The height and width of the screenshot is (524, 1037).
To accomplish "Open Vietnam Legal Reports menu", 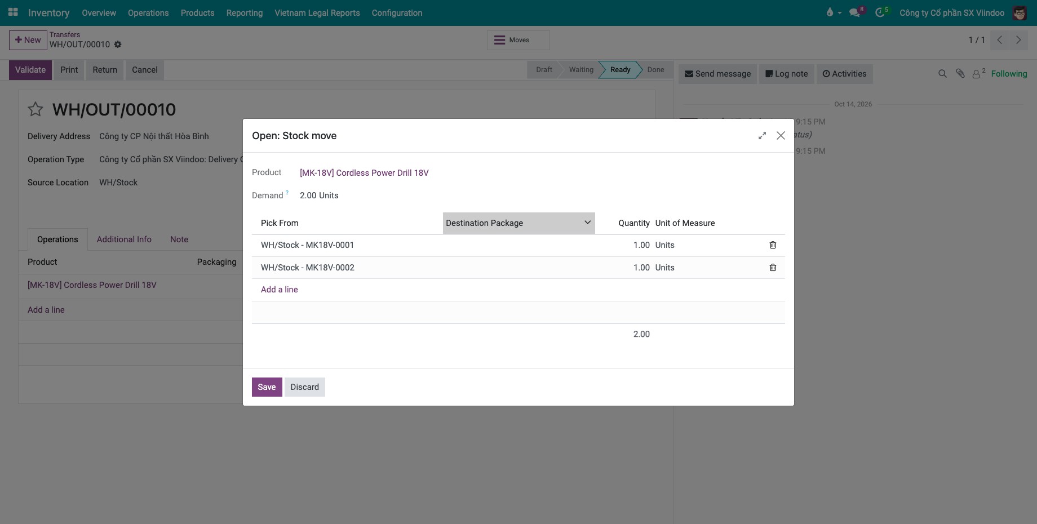I will 317,12.
